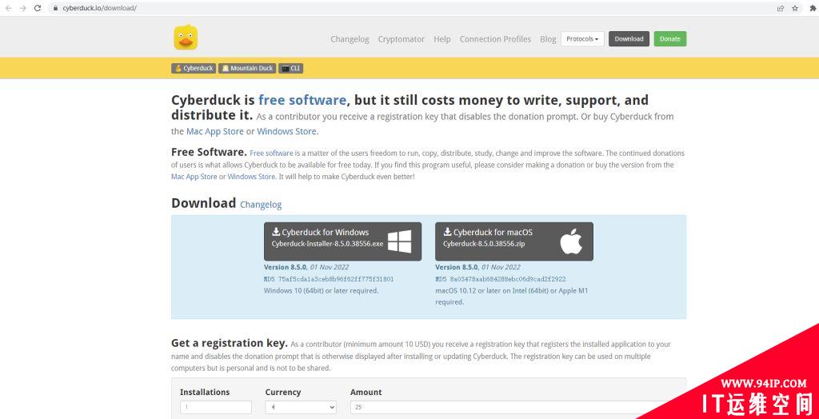Open Help in top navigation
819x419 pixels.
441,39
